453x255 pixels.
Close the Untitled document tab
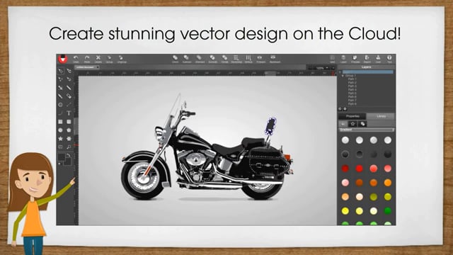tap(98, 67)
